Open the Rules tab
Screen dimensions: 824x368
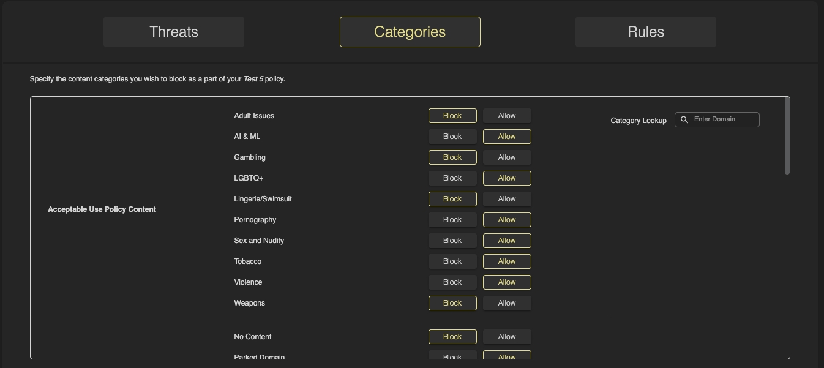[x=645, y=32]
